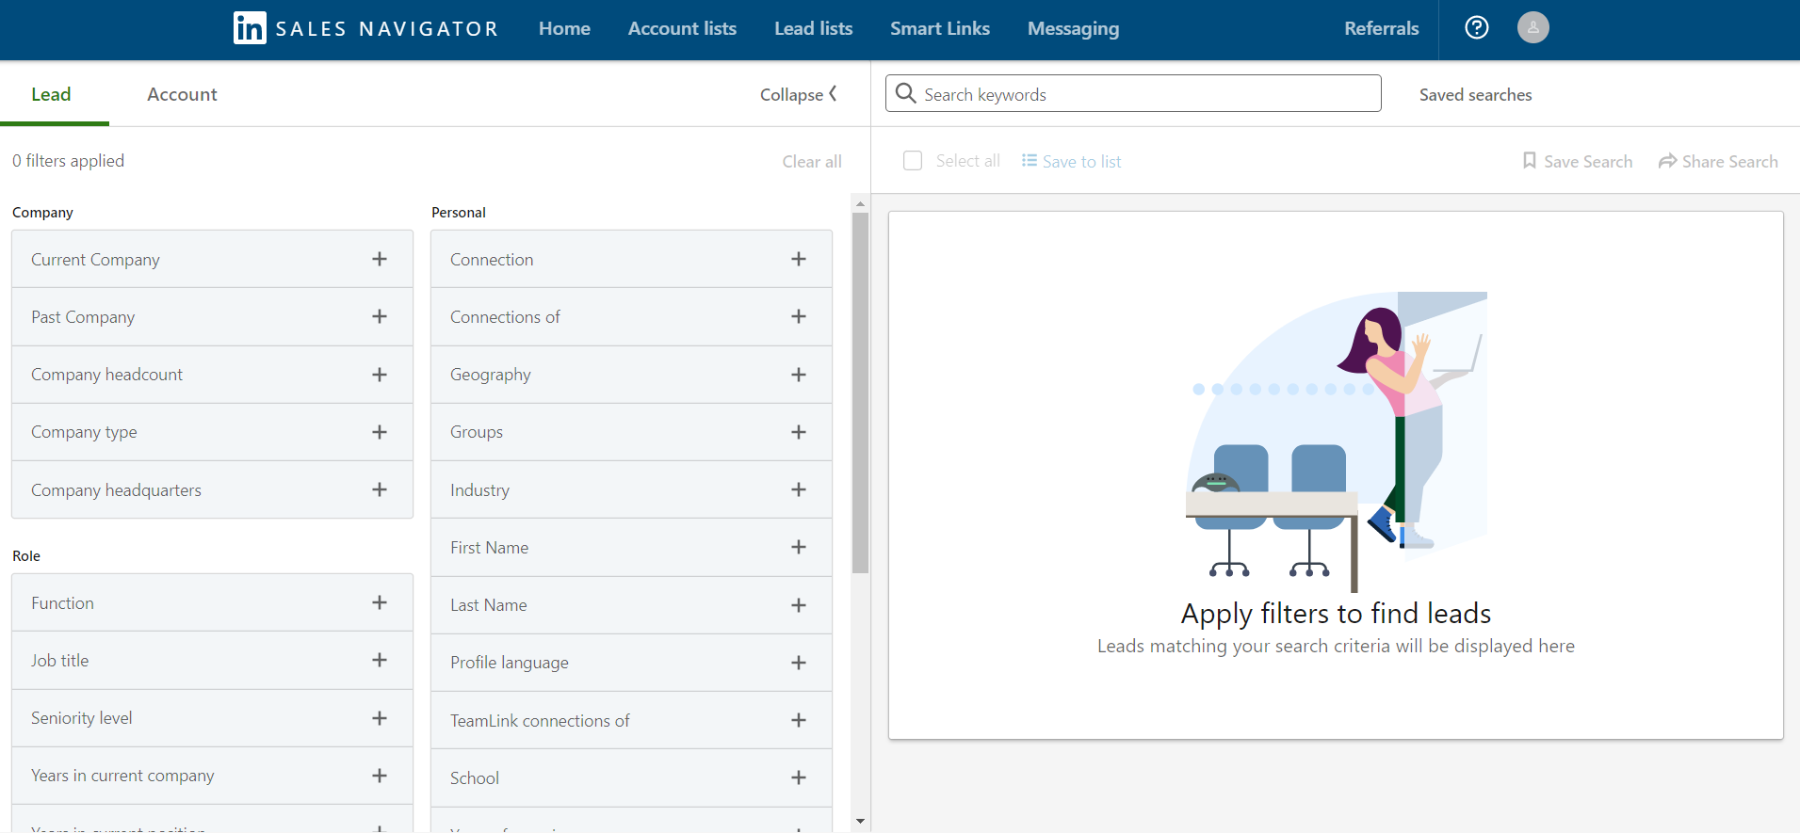Add Function filter plus icon
1800x833 pixels.
click(x=380, y=602)
